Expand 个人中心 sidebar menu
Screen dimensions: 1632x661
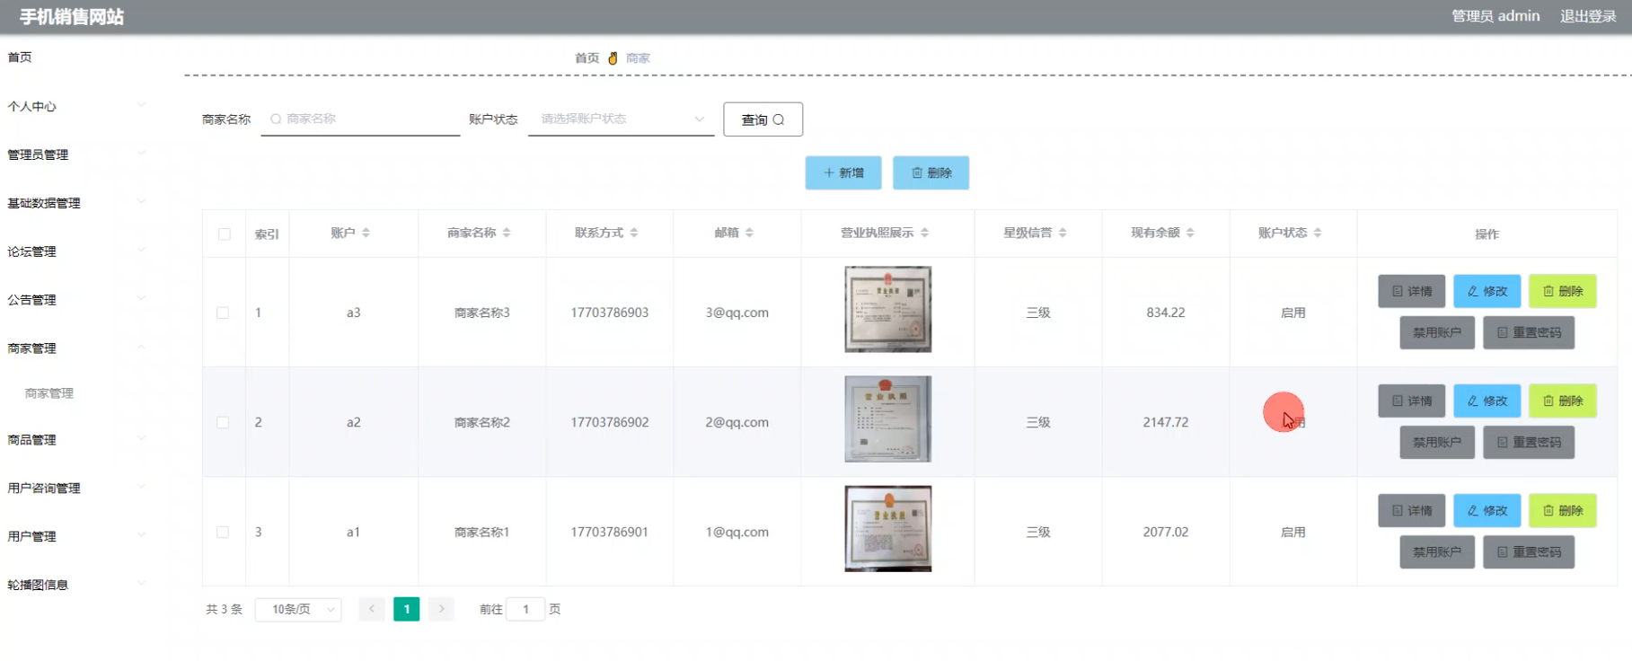[x=75, y=106]
